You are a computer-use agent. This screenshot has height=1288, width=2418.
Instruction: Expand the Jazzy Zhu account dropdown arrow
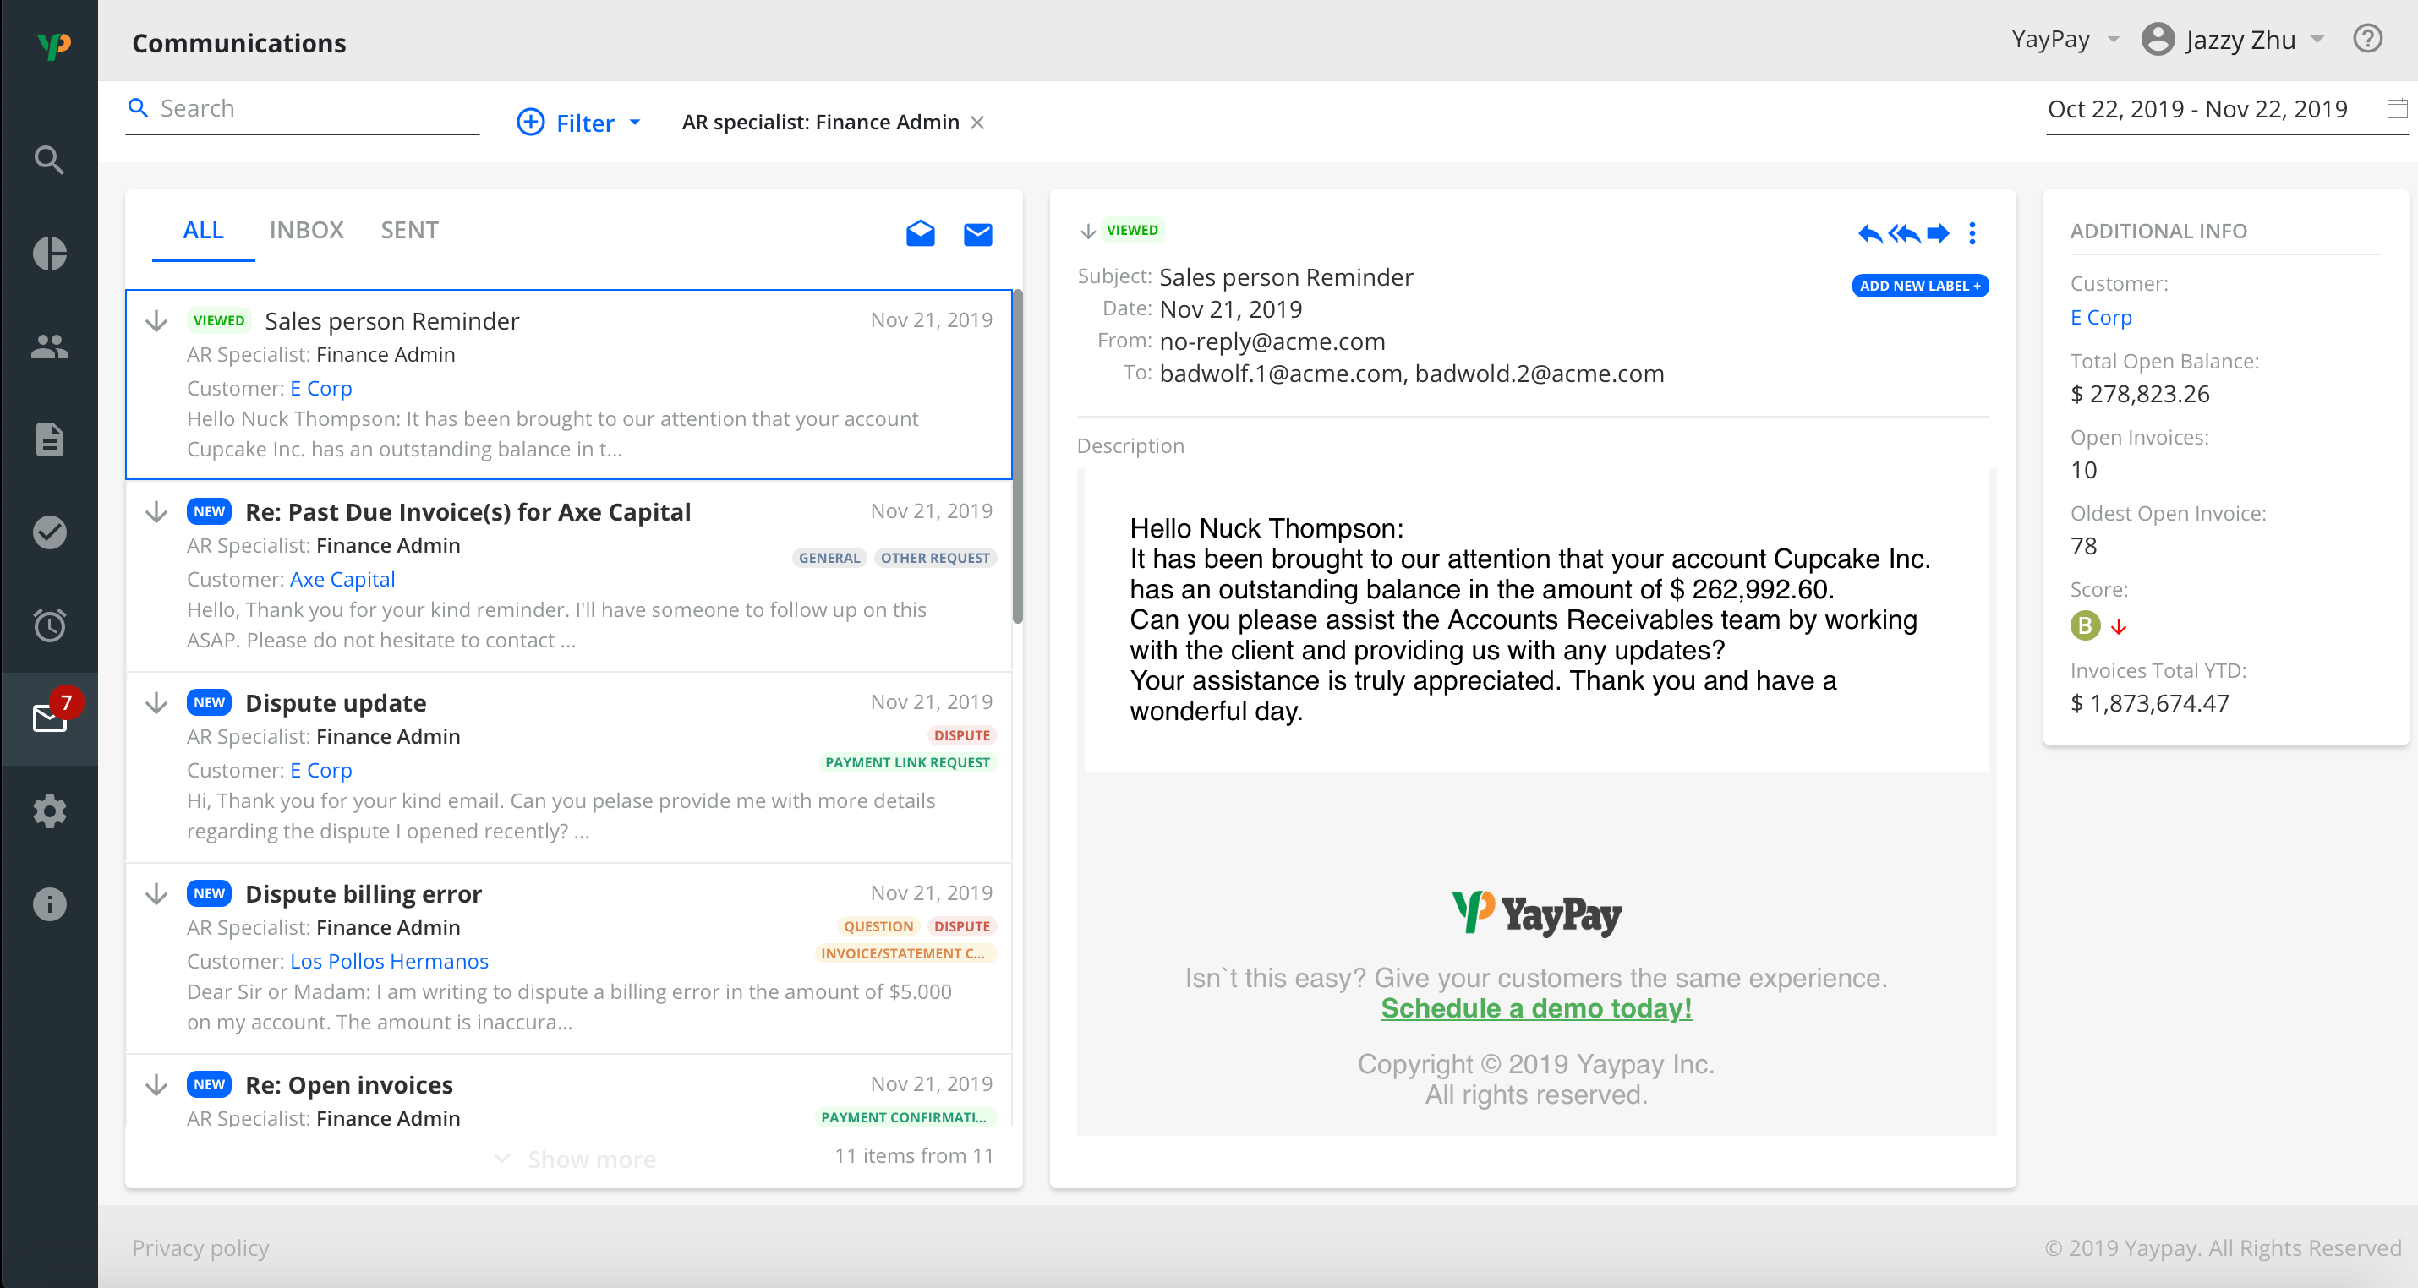pos(2317,40)
